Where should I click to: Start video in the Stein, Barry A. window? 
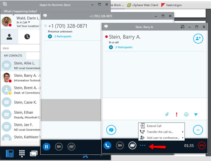coord(120,145)
